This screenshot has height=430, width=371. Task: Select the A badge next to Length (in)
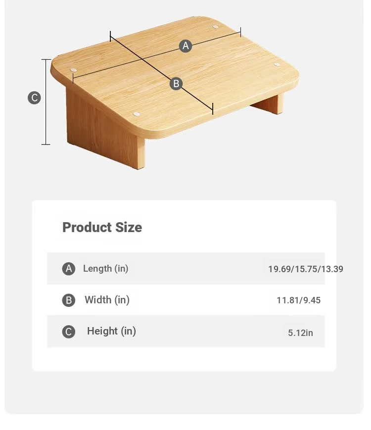[69, 269]
